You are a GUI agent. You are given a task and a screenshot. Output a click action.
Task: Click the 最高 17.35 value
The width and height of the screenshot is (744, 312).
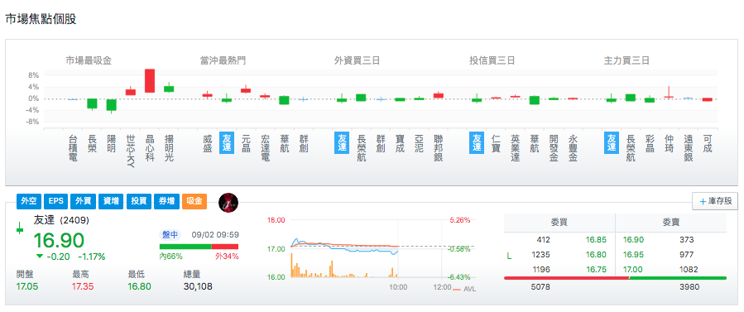[x=83, y=286]
